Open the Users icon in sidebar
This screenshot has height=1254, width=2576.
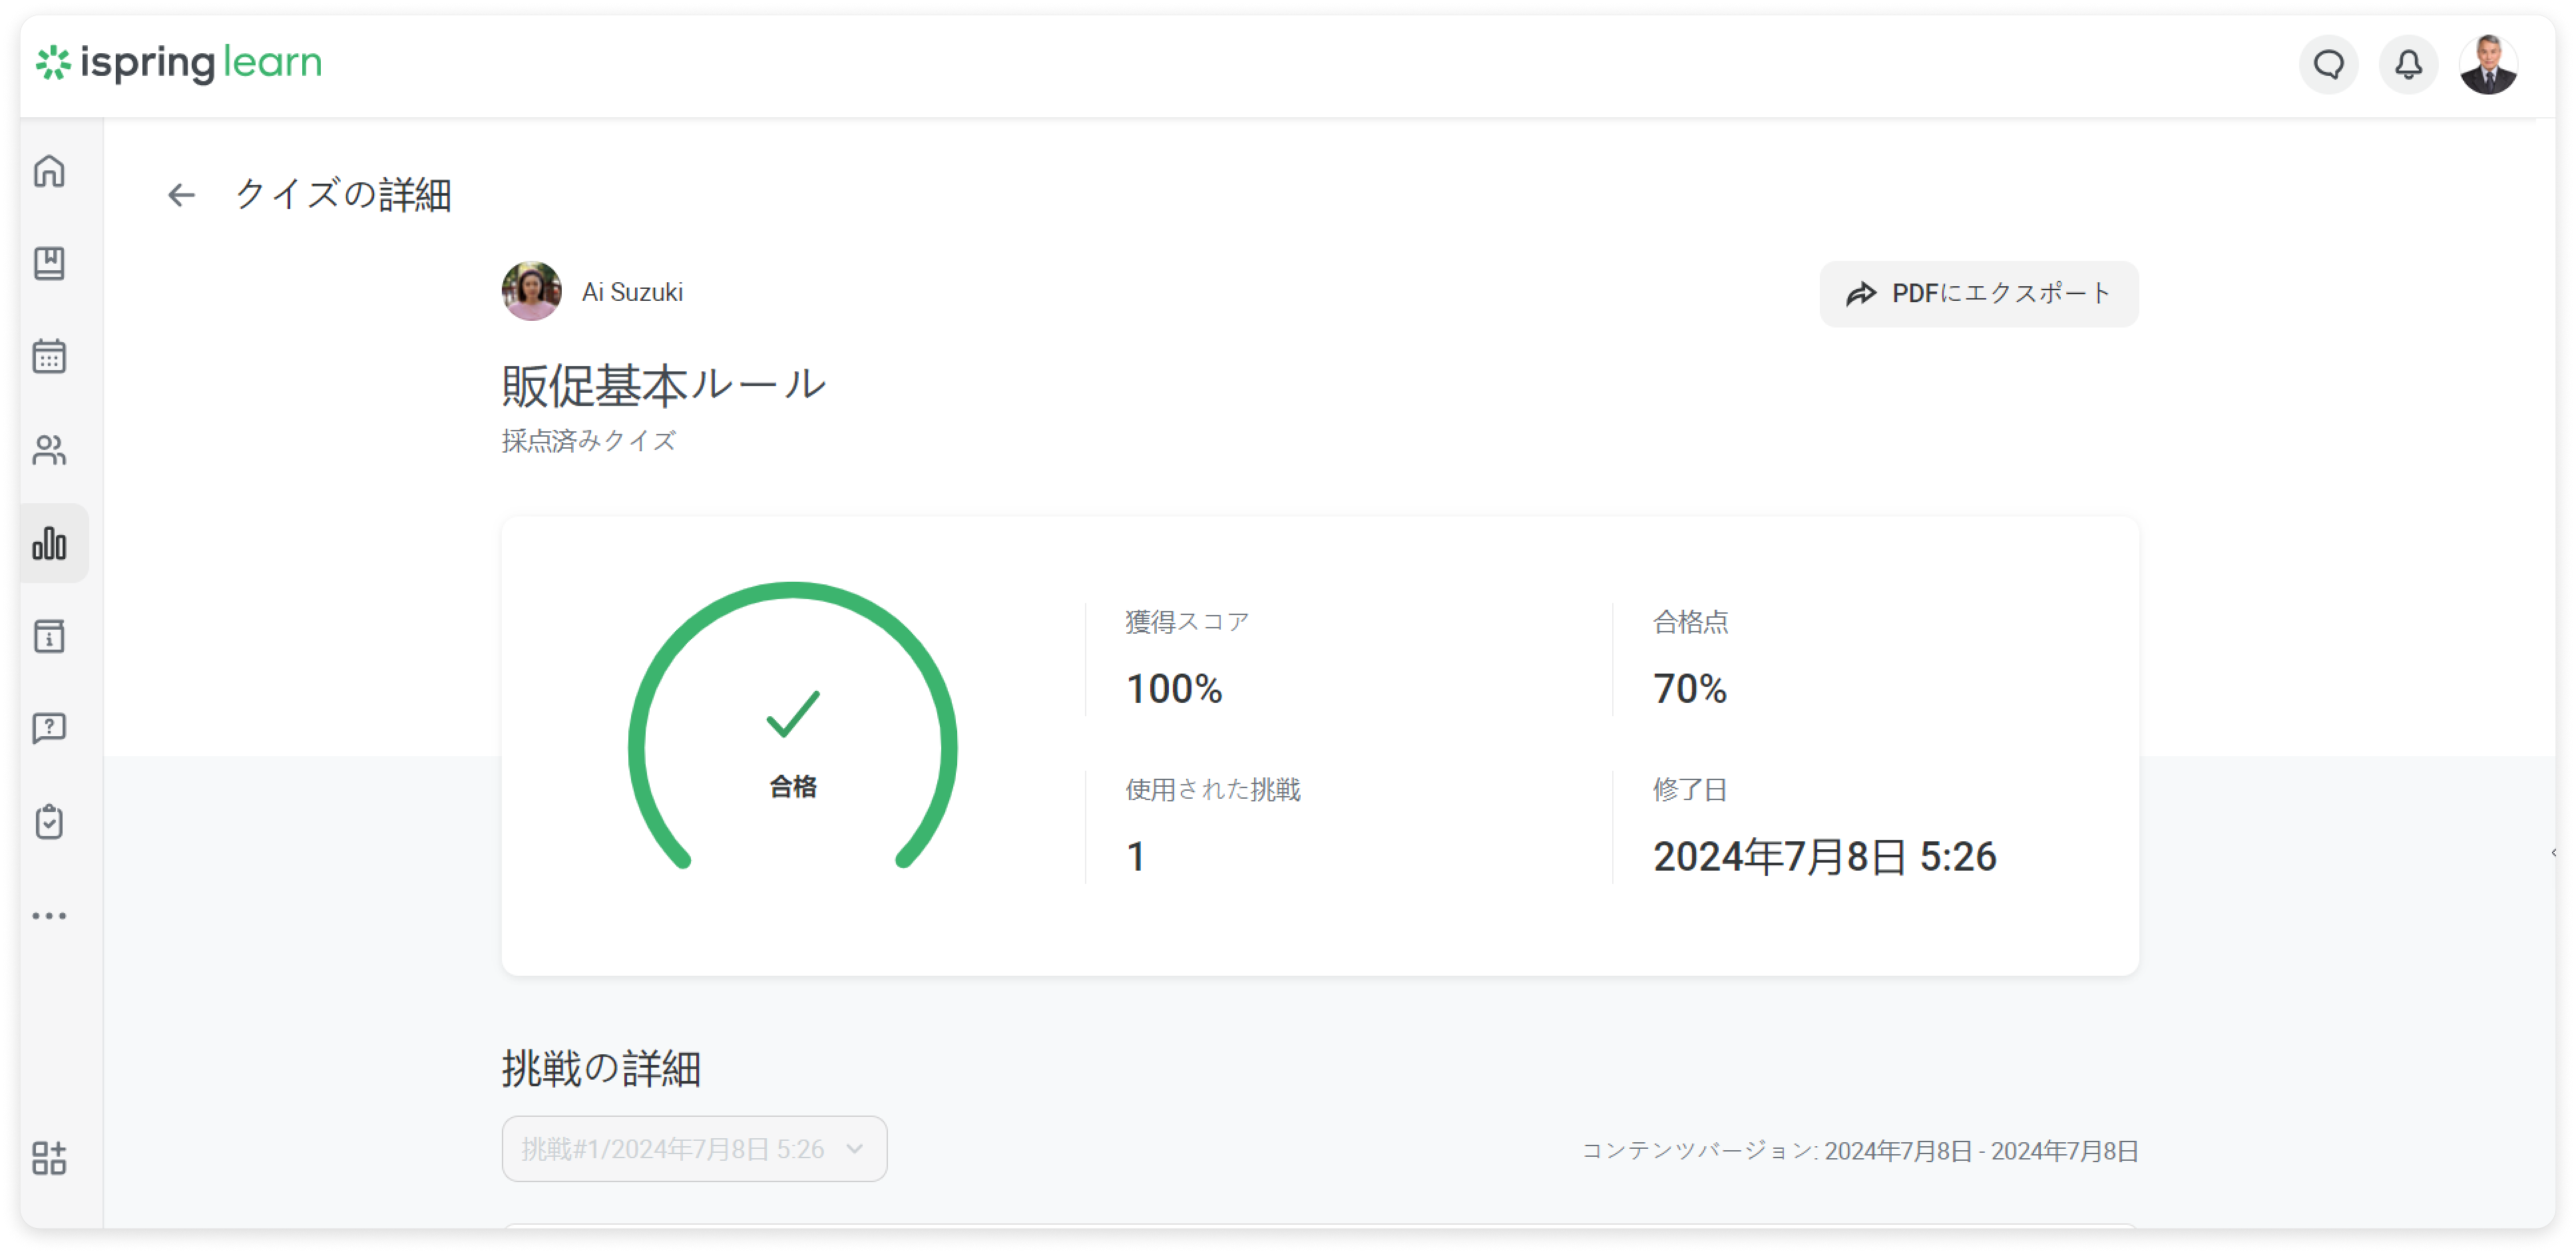49,450
